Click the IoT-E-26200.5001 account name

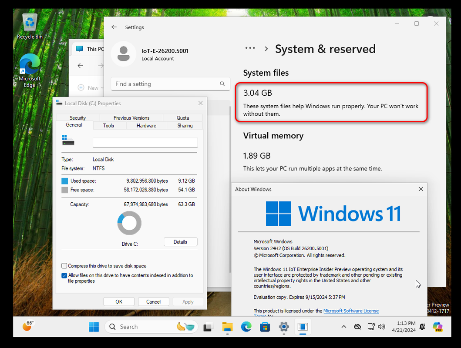tap(165, 51)
